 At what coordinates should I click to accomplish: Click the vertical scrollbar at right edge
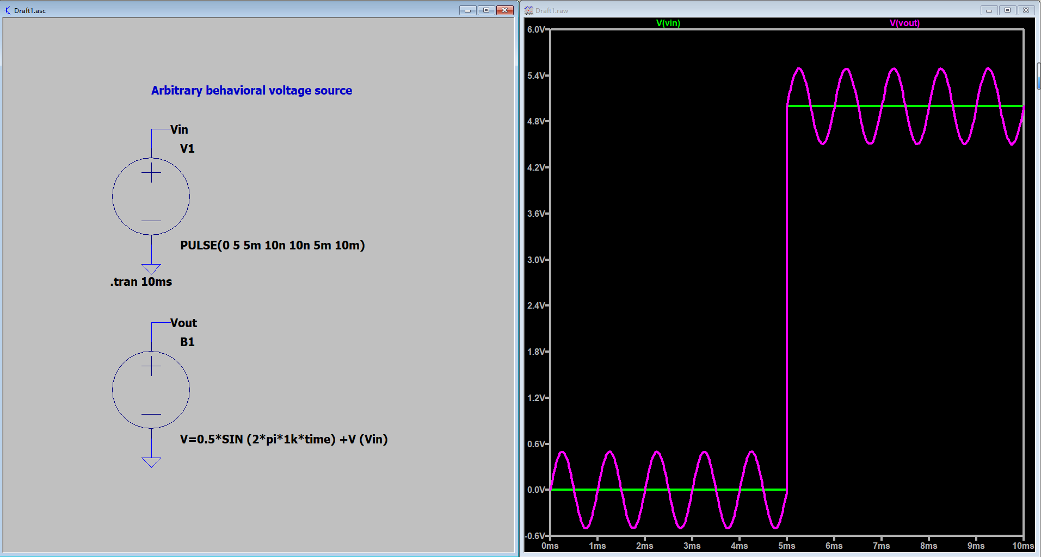coord(1038,76)
